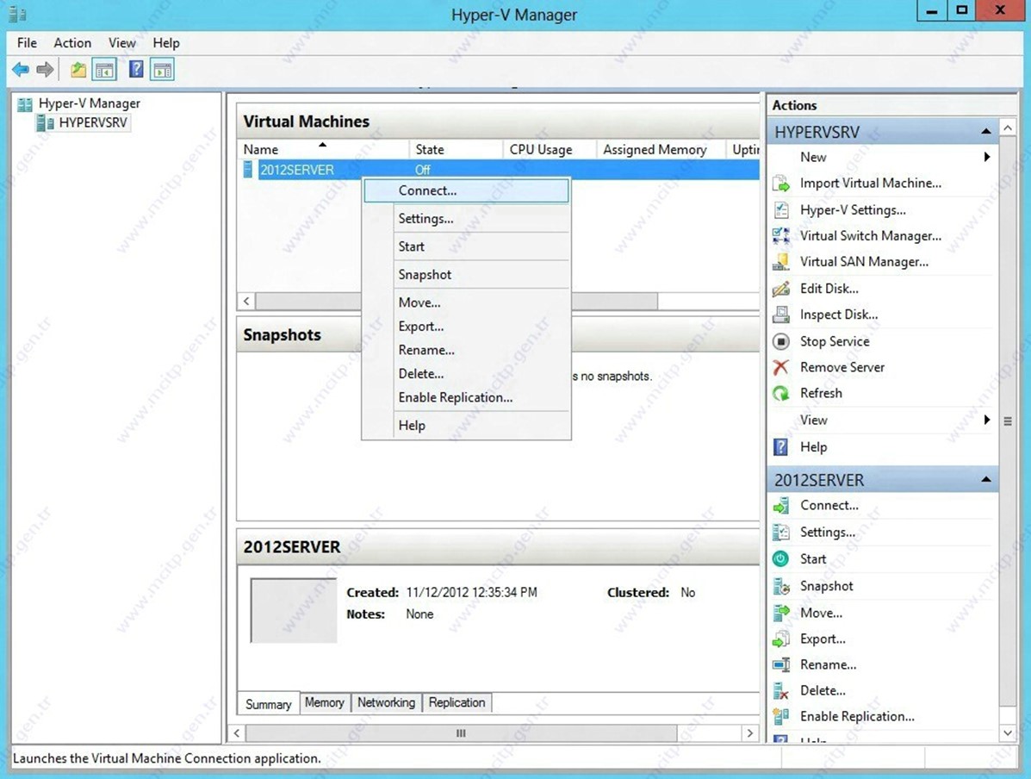Click Import Virtual Machine... action link
Image resolution: width=1031 pixels, height=779 pixels.
pyautogui.click(x=871, y=184)
